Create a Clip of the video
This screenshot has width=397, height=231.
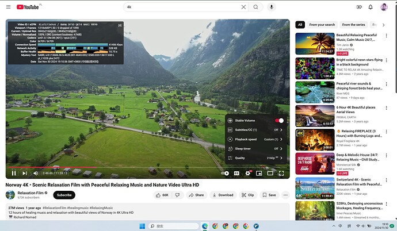(248, 195)
